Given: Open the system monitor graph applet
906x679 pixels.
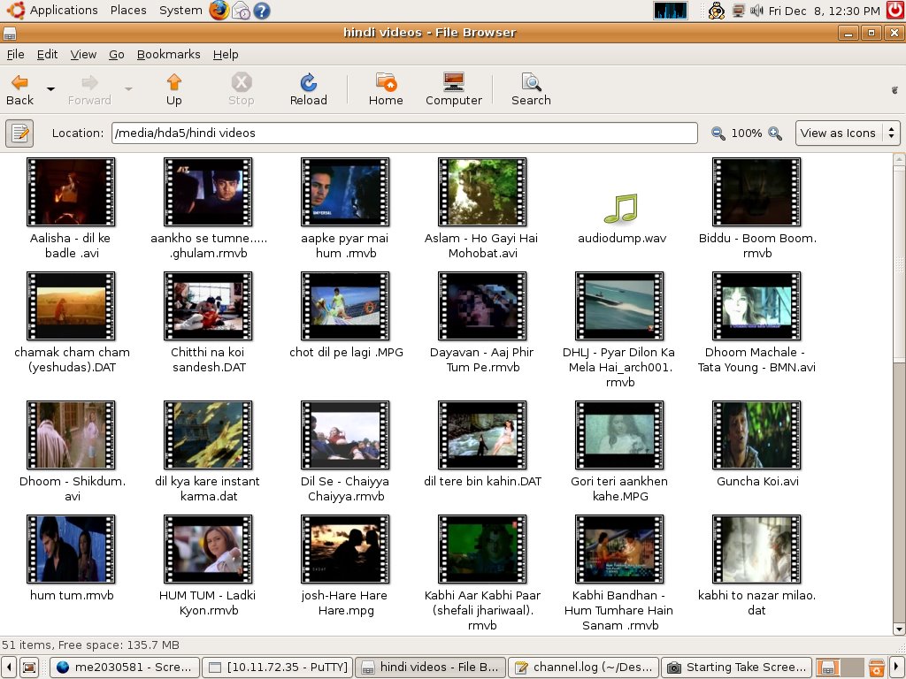Looking at the screenshot, I should coord(671,11).
